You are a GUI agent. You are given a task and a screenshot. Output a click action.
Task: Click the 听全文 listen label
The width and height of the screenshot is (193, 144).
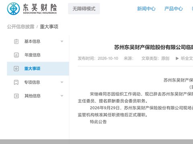[187, 58]
